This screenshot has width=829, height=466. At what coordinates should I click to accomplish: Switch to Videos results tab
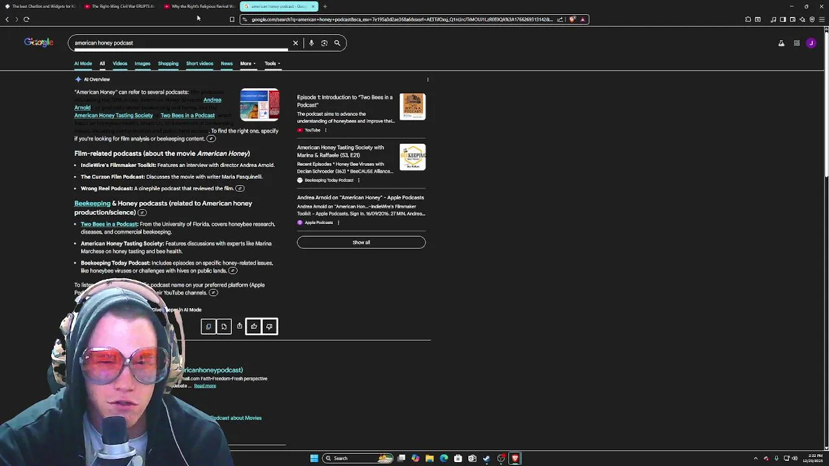point(120,63)
